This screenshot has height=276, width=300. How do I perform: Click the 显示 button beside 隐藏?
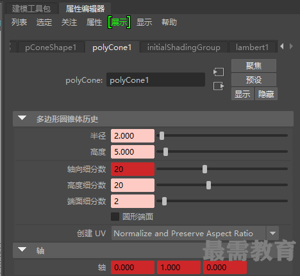[242, 94]
